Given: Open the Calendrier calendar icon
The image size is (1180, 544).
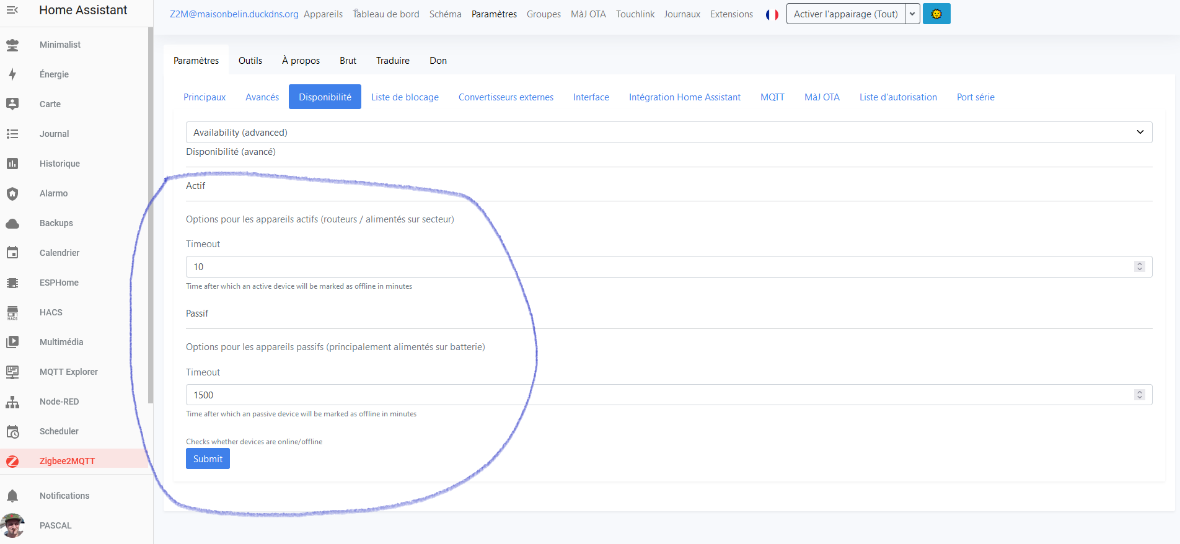Looking at the screenshot, I should [x=12, y=253].
